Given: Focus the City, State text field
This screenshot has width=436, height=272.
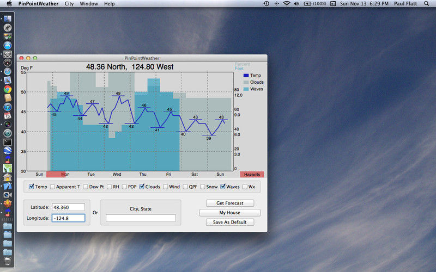Looking at the screenshot, I should click(141, 218).
